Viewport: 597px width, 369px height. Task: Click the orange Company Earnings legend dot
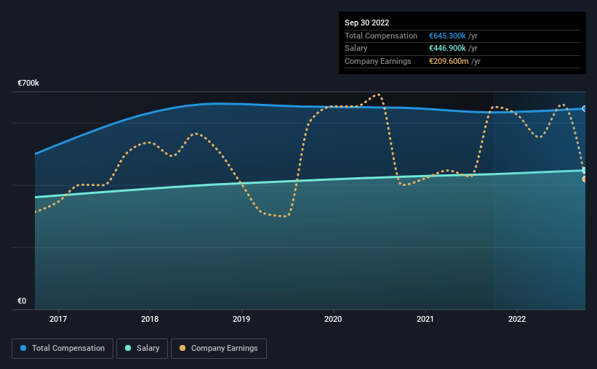coord(183,348)
